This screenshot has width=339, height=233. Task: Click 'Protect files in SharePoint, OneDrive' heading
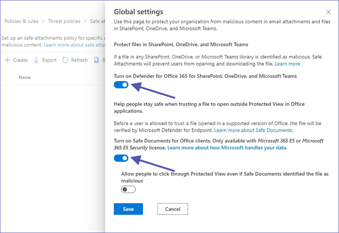[x=181, y=44]
